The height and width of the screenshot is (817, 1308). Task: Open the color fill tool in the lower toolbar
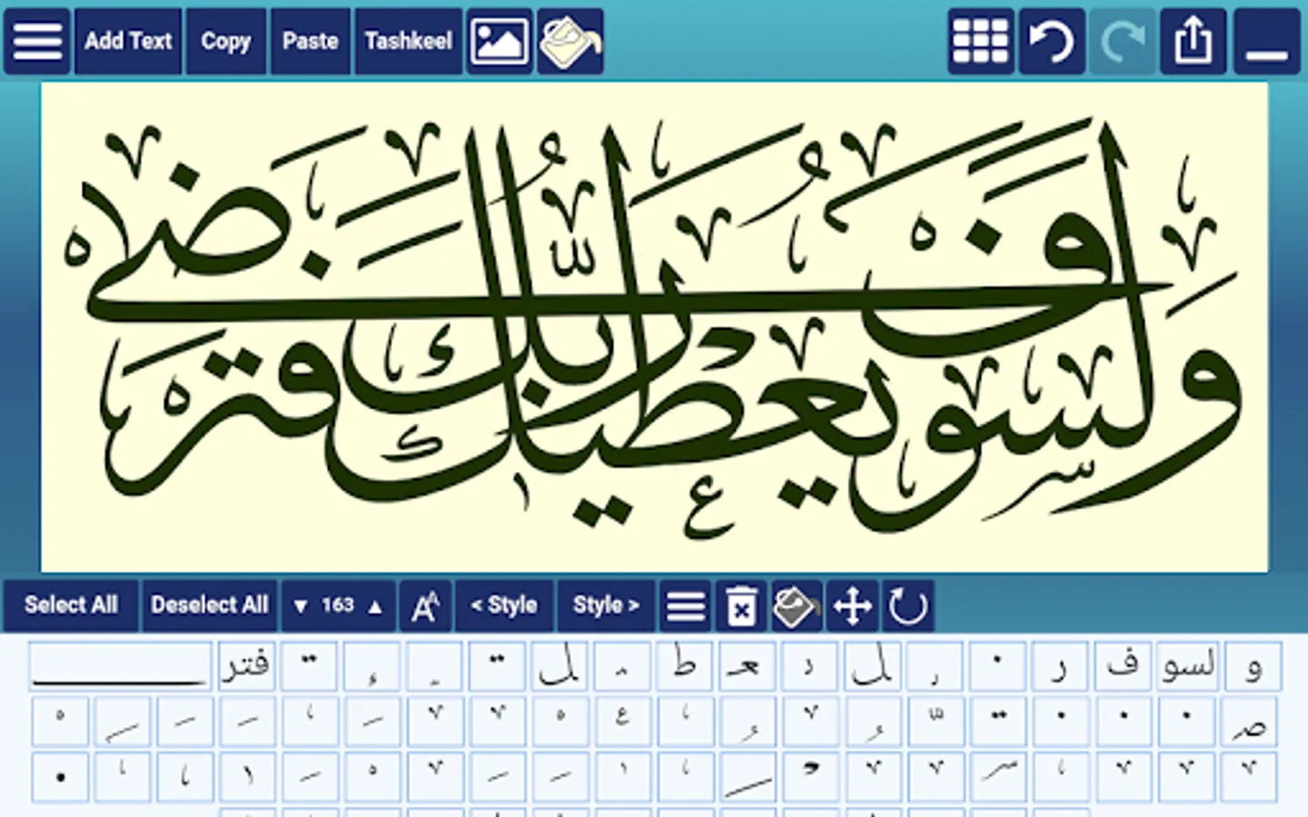click(x=796, y=605)
